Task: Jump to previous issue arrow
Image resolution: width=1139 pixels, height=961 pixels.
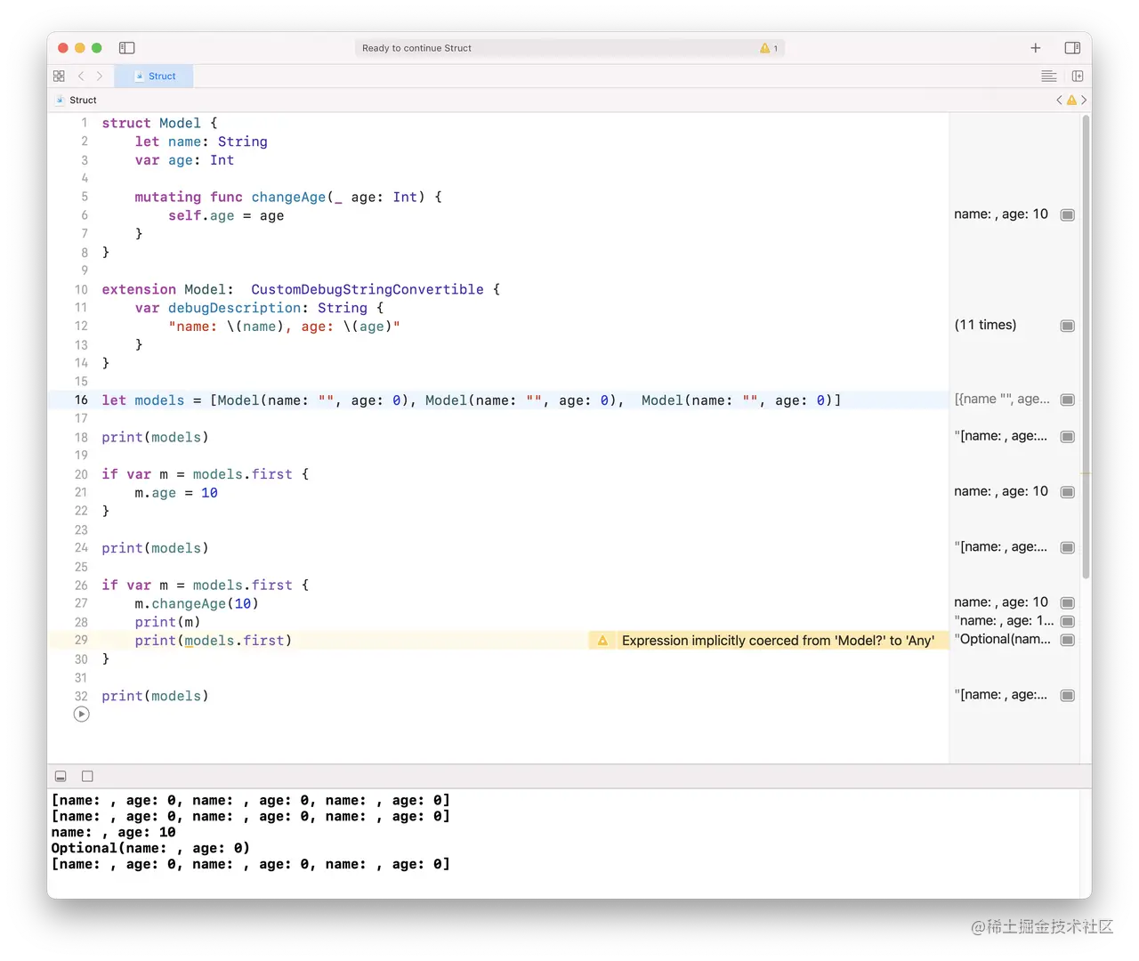Action: tap(1059, 101)
